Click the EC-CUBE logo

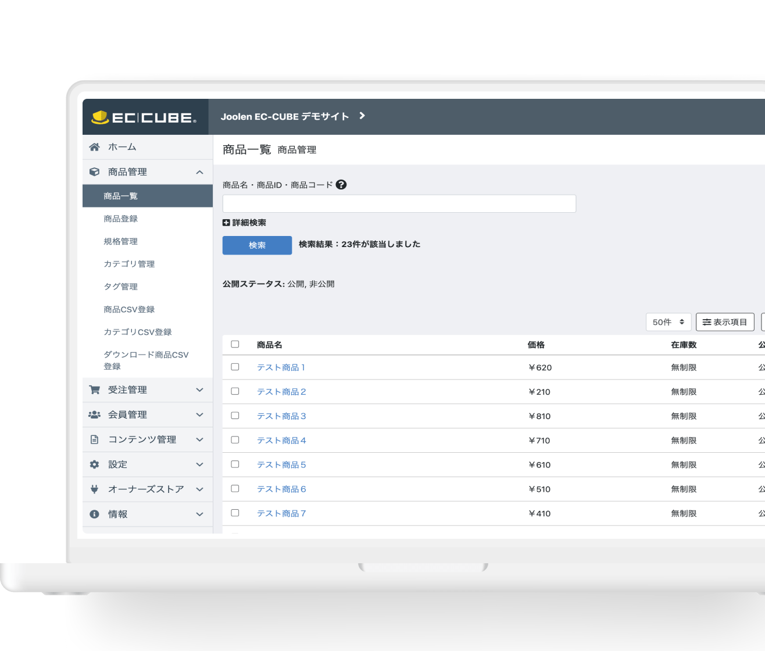point(144,117)
